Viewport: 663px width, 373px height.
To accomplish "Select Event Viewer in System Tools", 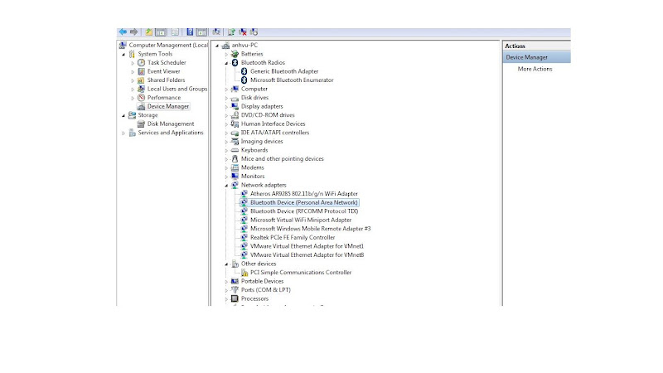I will coord(163,71).
